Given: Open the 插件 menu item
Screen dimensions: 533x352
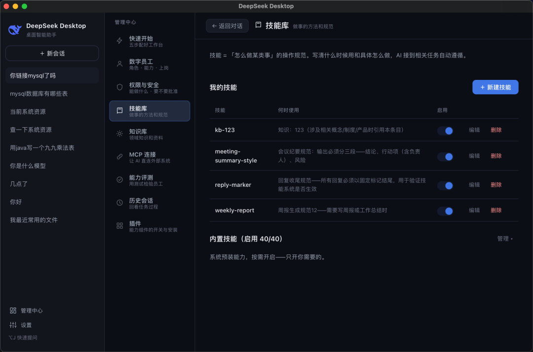Looking at the screenshot, I should click(150, 226).
